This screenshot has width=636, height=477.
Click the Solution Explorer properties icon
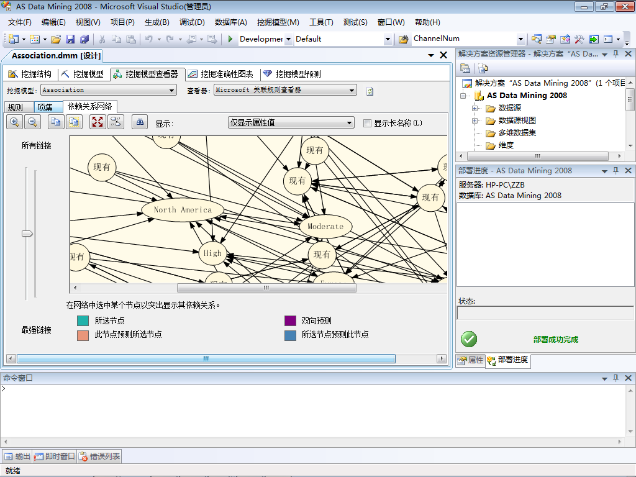click(465, 68)
